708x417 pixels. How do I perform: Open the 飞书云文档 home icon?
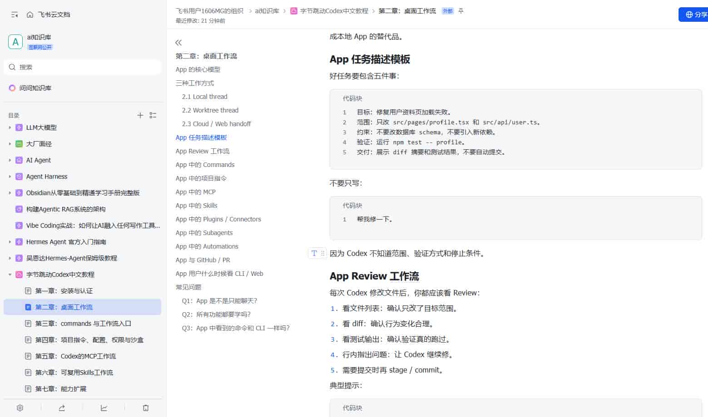pyautogui.click(x=30, y=15)
